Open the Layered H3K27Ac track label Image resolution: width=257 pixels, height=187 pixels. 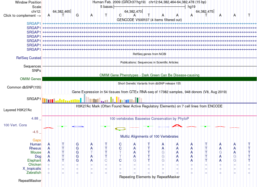[x=18, y=110]
